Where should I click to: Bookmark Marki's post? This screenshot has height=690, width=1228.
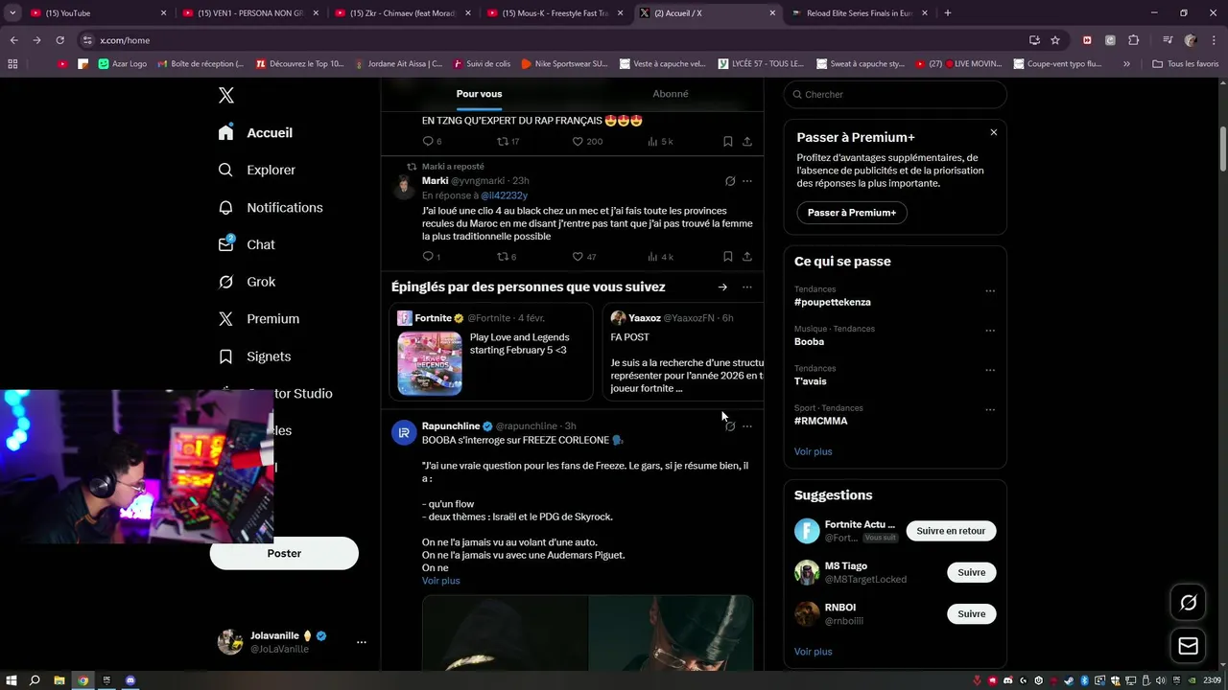pyautogui.click(x=728, y=257)
